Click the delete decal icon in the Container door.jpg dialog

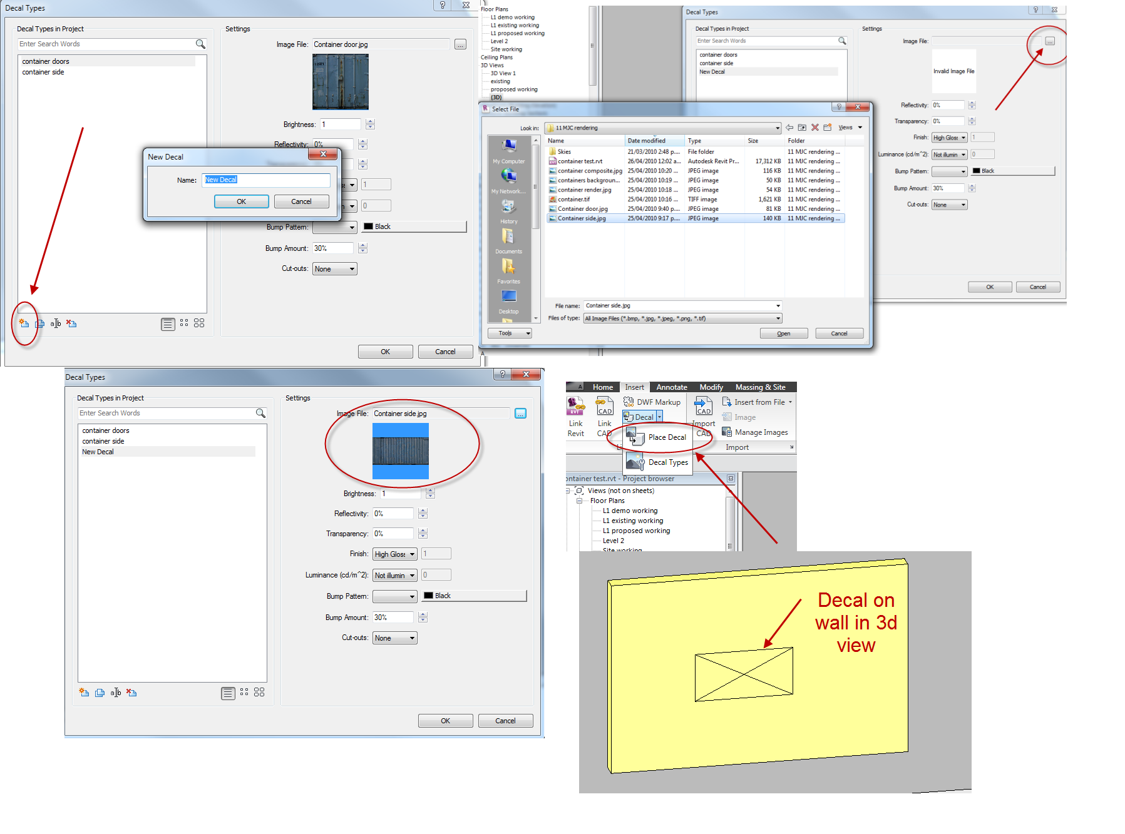[71, 323]
